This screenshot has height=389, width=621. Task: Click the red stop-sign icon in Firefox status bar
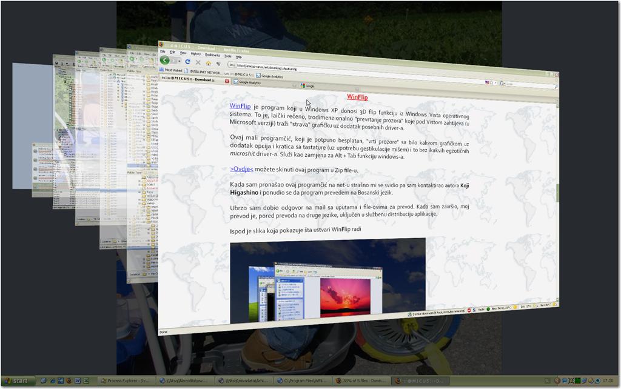pyautogui.click(x=469, y=310)
